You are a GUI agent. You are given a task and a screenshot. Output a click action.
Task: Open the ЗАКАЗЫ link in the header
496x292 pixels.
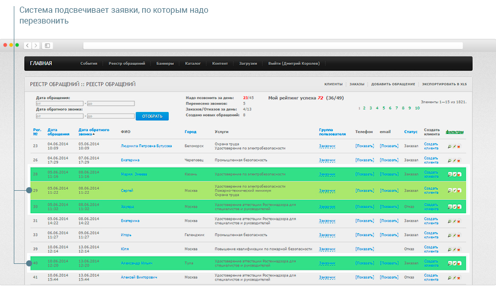pos(357,84)
